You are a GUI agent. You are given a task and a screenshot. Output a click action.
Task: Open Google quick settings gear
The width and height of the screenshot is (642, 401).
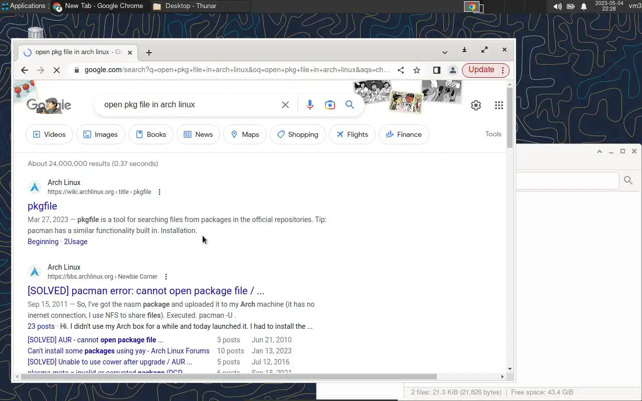click(x=476, y=105)
